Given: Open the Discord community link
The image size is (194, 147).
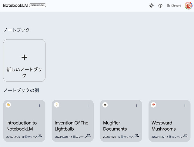Looking at the screenshot, I should tap(174, 5).
